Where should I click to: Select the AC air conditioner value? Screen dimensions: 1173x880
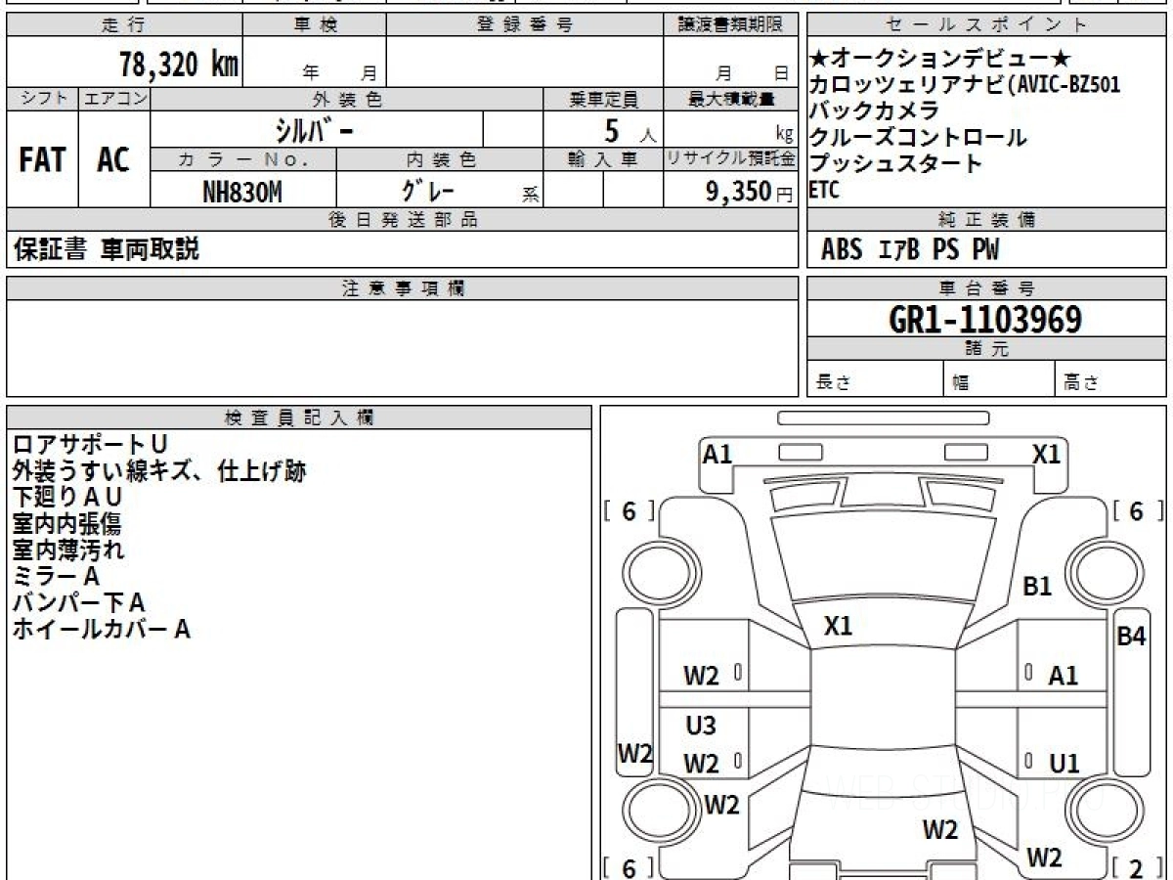tap(113, 160)
